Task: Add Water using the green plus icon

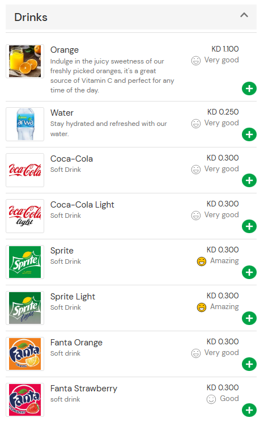Action: pos(249,134)
